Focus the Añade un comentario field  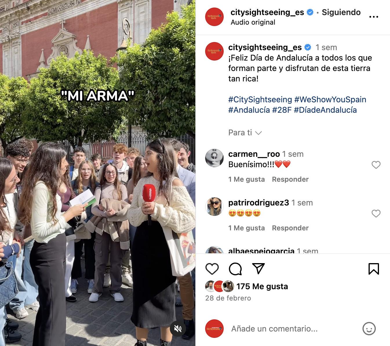(x=293, y=329)
